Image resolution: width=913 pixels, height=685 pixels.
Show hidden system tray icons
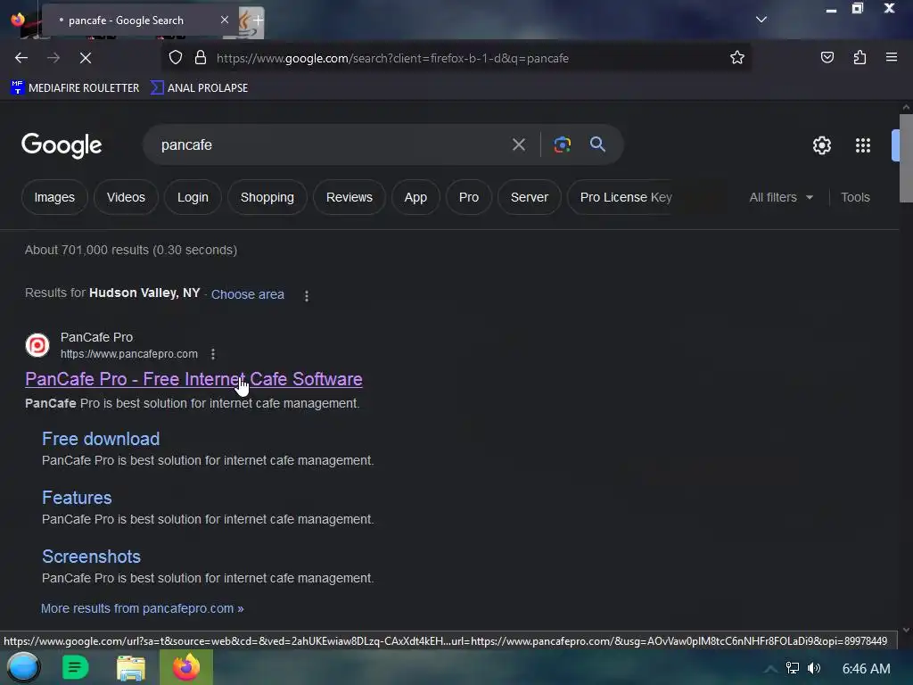[770, 669]
